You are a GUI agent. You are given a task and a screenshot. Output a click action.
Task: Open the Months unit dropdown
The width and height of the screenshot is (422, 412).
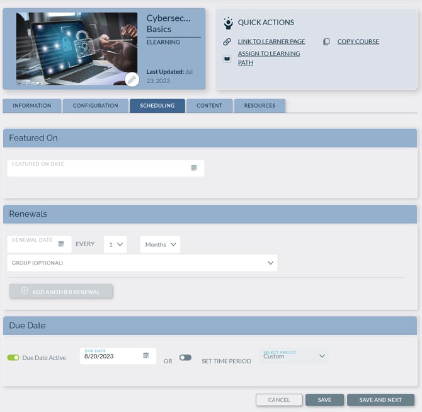click(160, 244)
